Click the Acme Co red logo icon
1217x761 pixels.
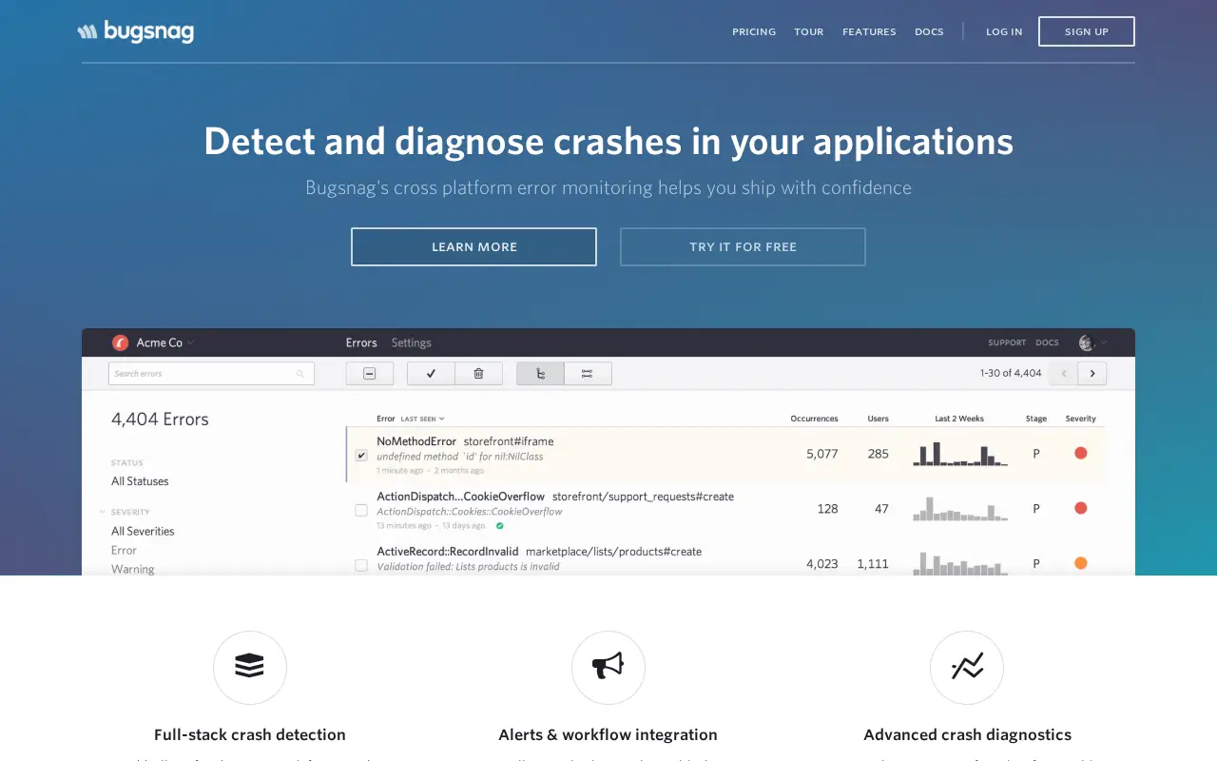(121, 342)
